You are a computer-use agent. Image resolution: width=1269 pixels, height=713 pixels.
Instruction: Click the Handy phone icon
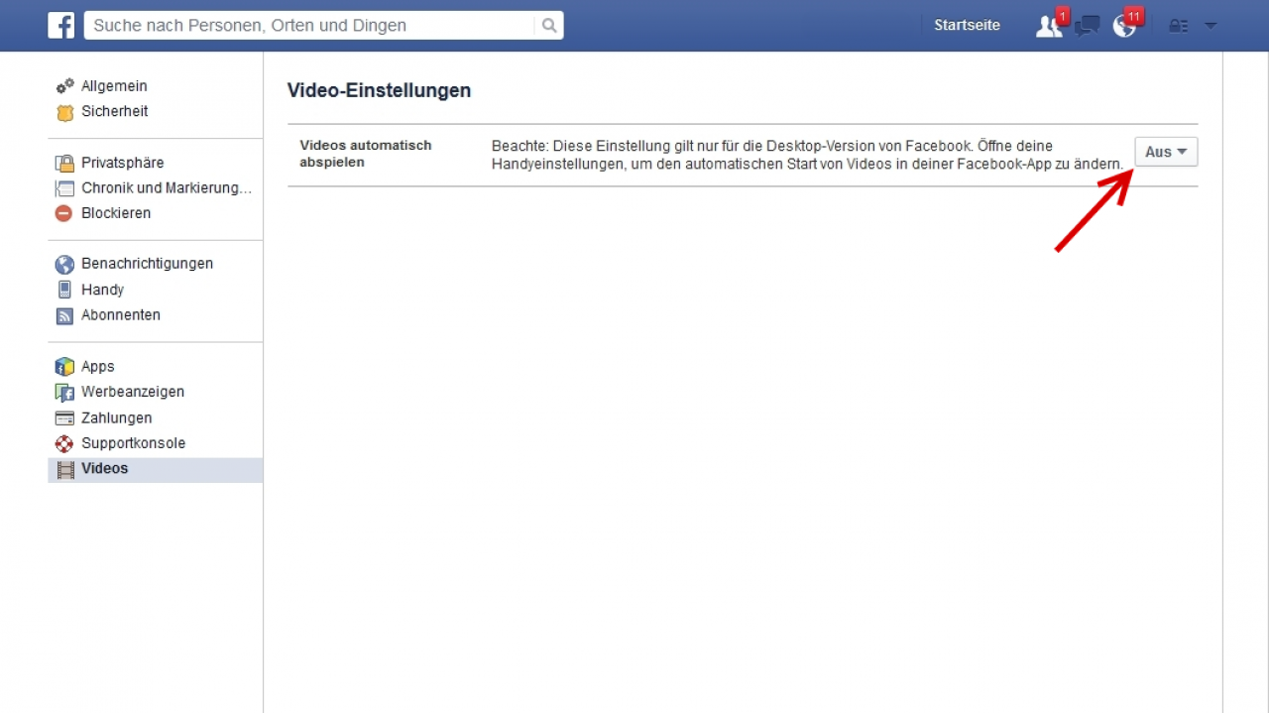click(x=64, y=290)
